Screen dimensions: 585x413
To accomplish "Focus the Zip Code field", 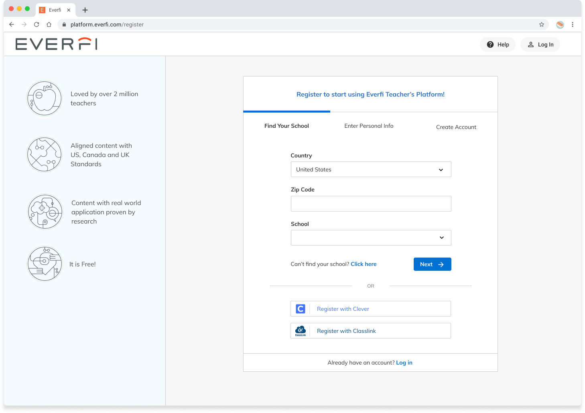I will (371, 203).
